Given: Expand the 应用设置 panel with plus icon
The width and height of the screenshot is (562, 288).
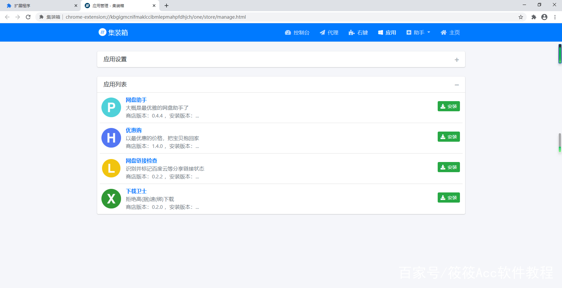Looking at the screenshot, I should pos(457,60).
